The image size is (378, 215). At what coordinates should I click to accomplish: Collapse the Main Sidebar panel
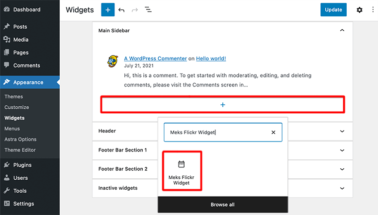(x=342, y=30)
